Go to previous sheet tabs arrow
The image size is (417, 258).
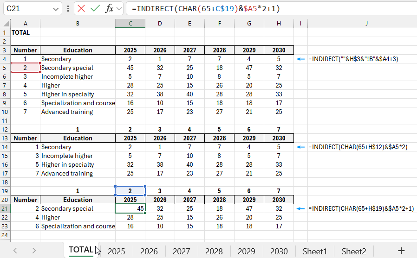15,250
